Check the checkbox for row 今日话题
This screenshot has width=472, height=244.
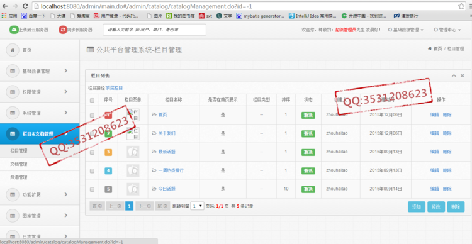coord(93,189)
